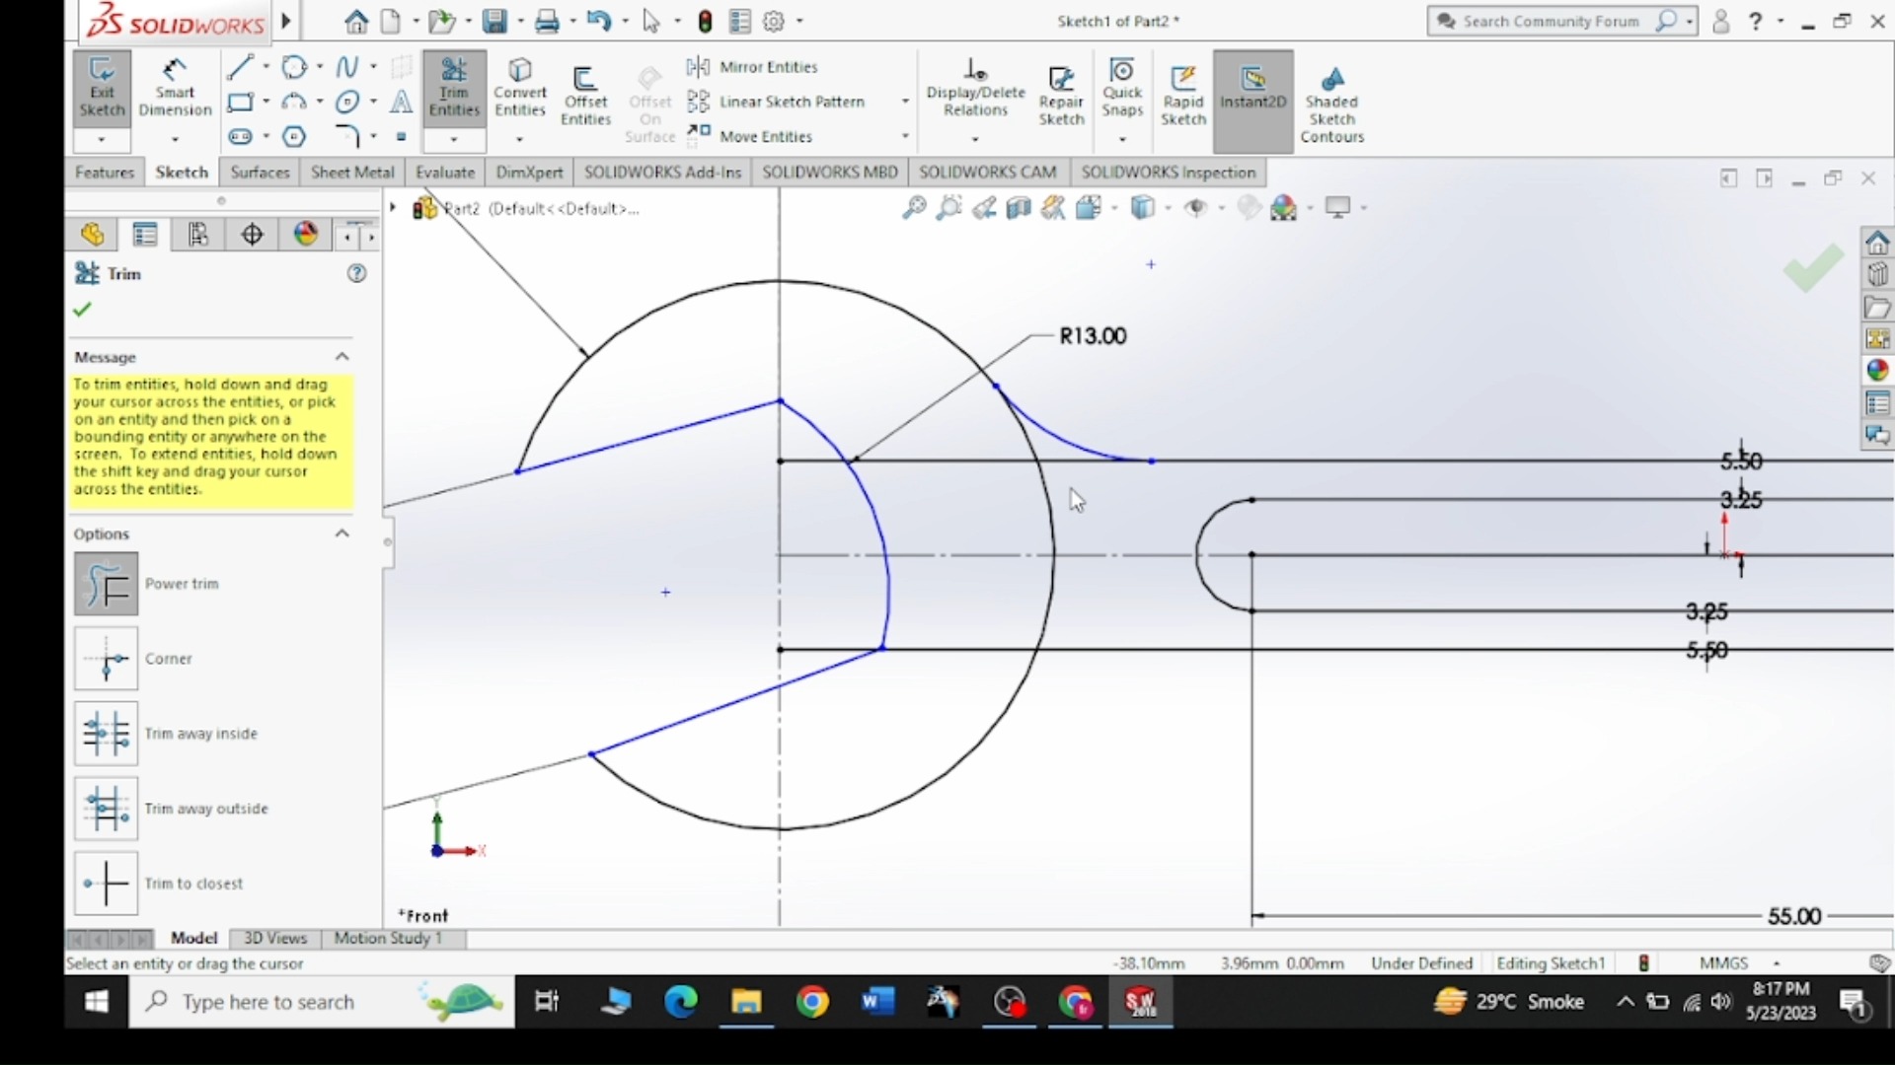Click the R13.00 radius dimension
1895x1065 pixels.
coord(1093,336)
